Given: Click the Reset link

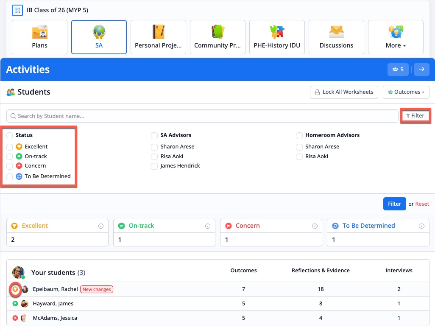Looking at the screenshot, I should click(422, 204).
